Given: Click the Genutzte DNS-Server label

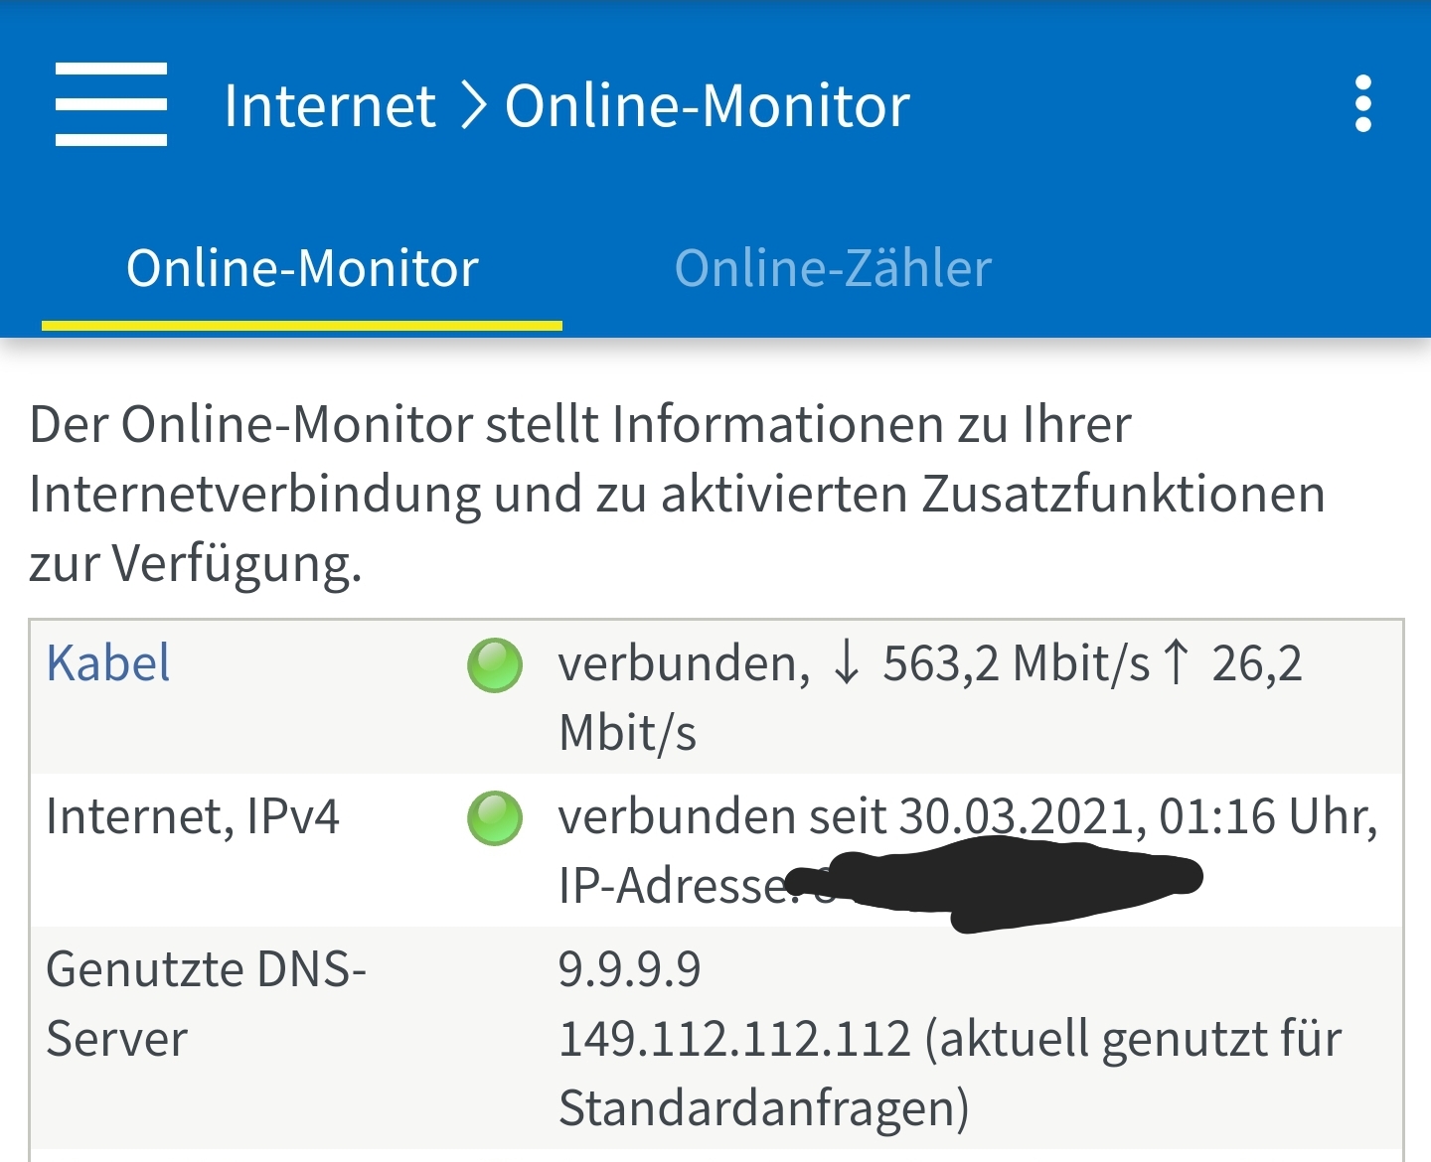Looking at the screenshot, I should [x=206, y=1003].
